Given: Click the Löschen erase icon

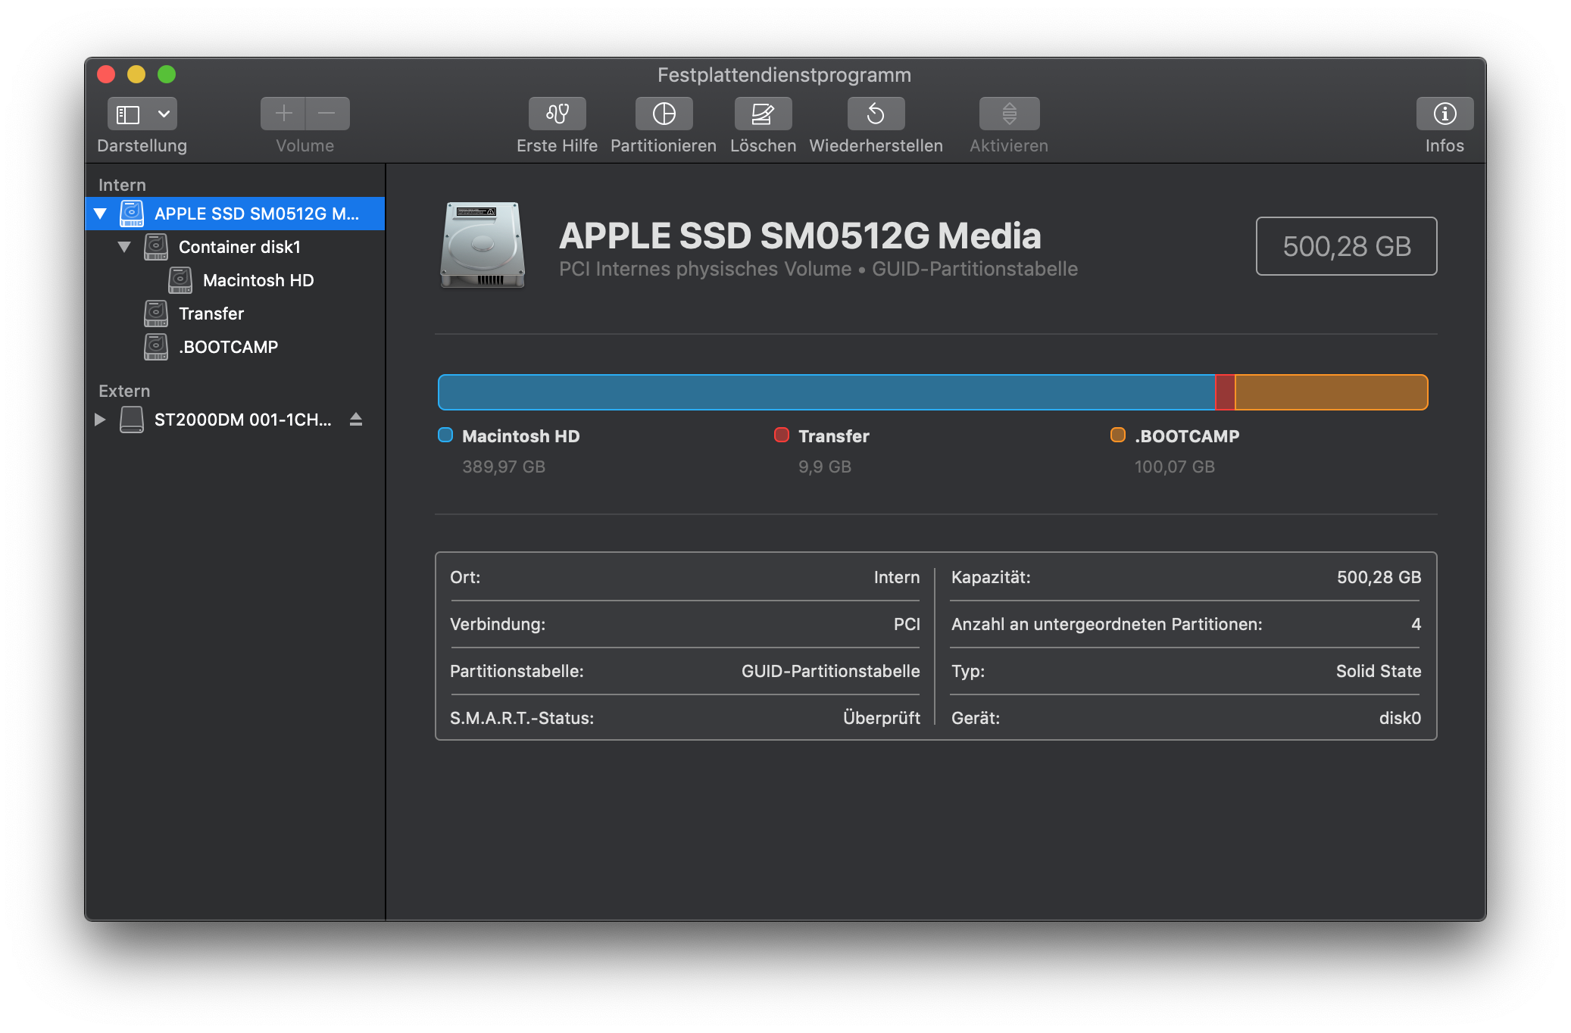Looking at the screenshot, I should (763, 114).
